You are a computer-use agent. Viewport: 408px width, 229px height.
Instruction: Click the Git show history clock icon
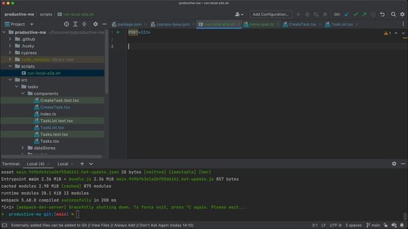[373, 14]
